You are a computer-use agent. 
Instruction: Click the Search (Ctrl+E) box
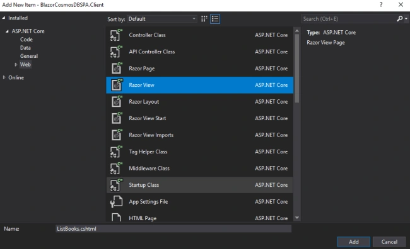349,19
